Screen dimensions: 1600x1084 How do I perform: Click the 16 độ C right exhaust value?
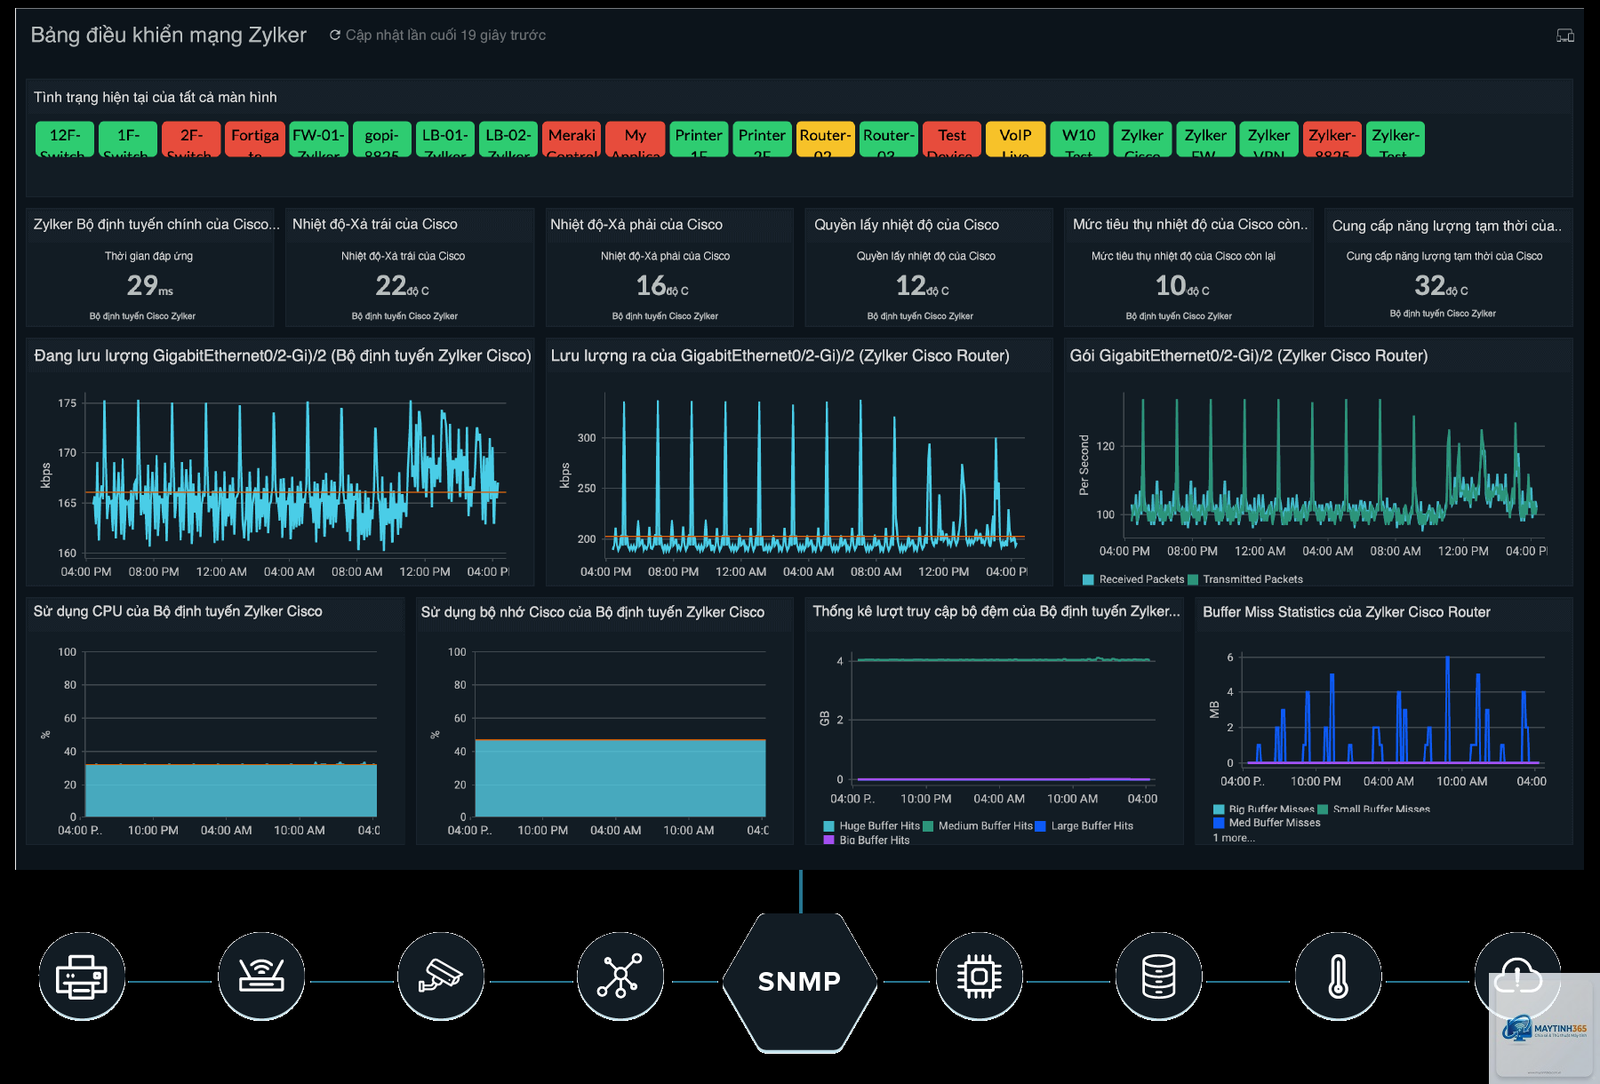click(663, 285)
